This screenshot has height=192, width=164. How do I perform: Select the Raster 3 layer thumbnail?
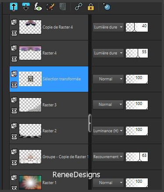[x=30, y=105]
